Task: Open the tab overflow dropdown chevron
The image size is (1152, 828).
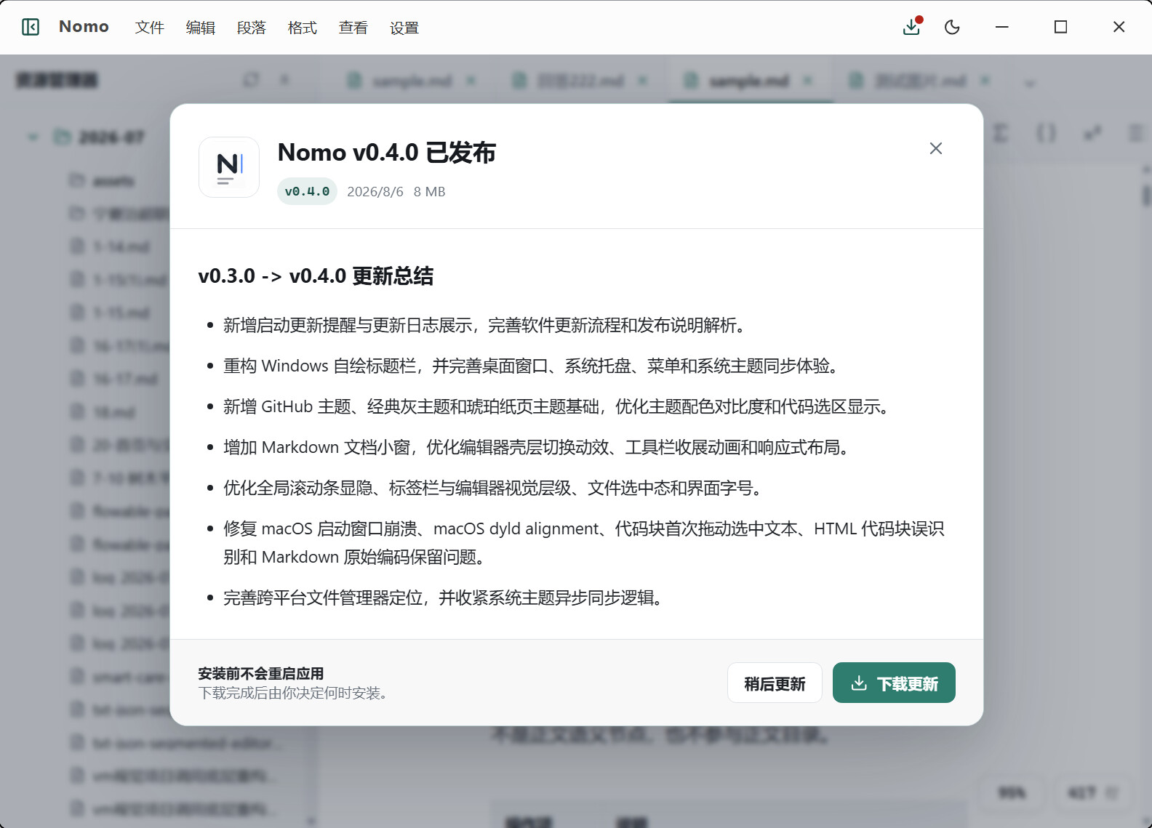Action: point(1030,83)
